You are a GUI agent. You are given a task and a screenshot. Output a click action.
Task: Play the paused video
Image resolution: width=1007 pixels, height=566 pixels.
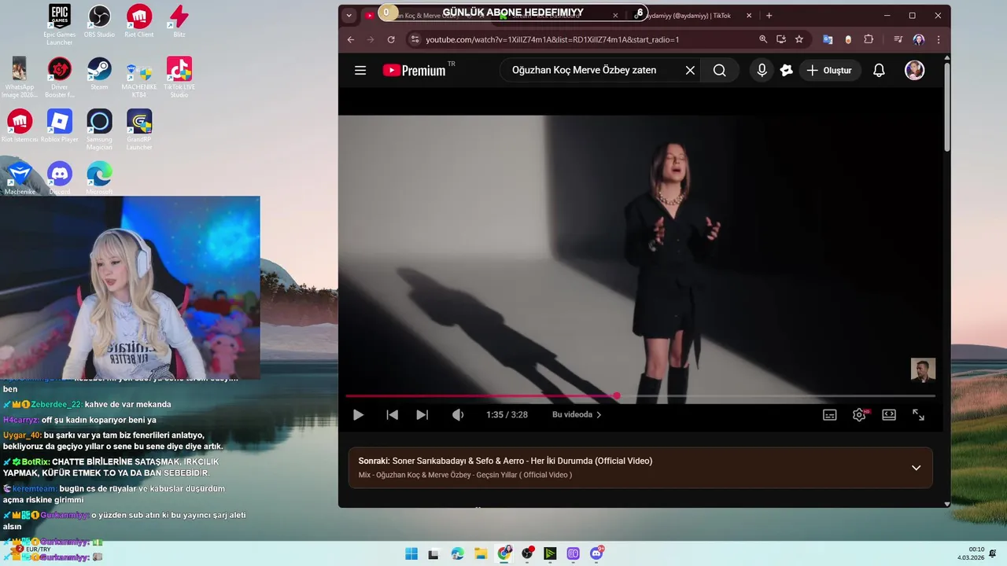[358, 414]
